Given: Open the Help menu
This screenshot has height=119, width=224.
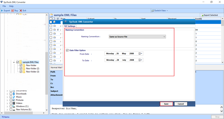Looking at the screenshot, I should [x=11, y=6].
